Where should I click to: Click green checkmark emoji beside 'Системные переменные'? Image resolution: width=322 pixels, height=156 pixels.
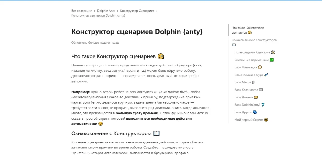[x=272, y=60]
